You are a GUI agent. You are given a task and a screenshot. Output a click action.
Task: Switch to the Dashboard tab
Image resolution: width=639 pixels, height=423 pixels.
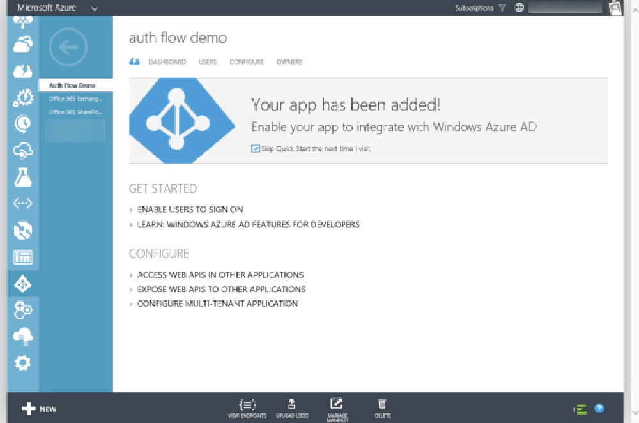[167, 62]
